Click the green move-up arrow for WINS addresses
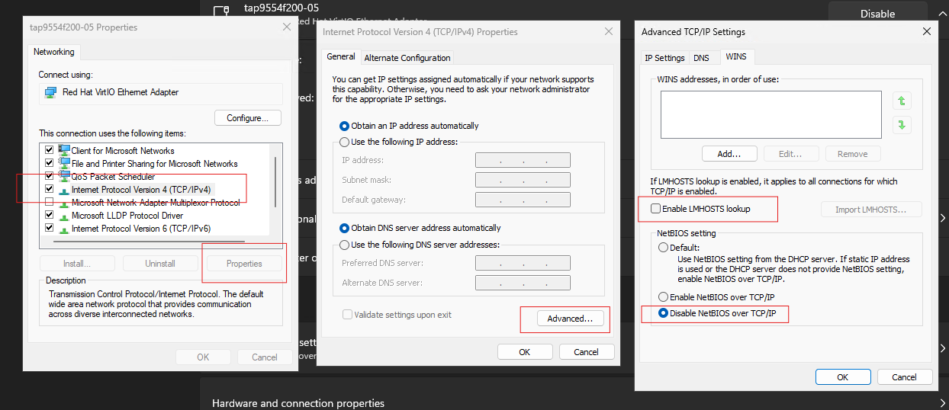The image size is (949, 410). point(901,101)
